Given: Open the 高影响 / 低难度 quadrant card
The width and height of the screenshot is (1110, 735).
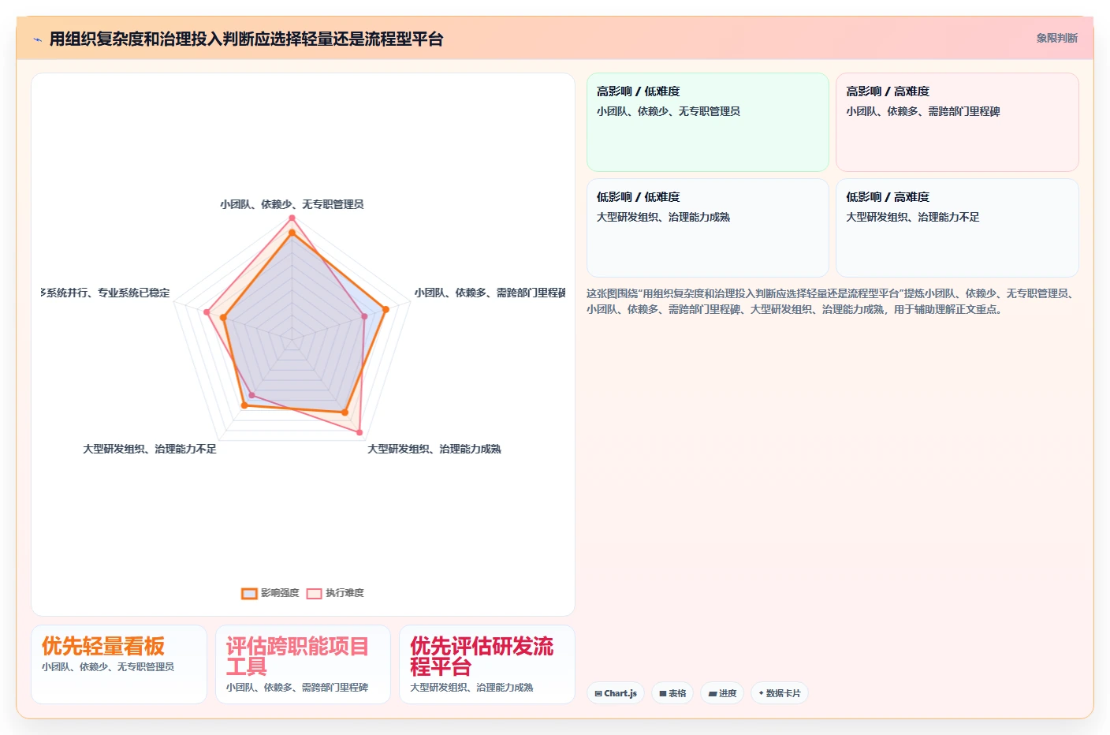Looking at the screenshot, I should tap(708, 122).
